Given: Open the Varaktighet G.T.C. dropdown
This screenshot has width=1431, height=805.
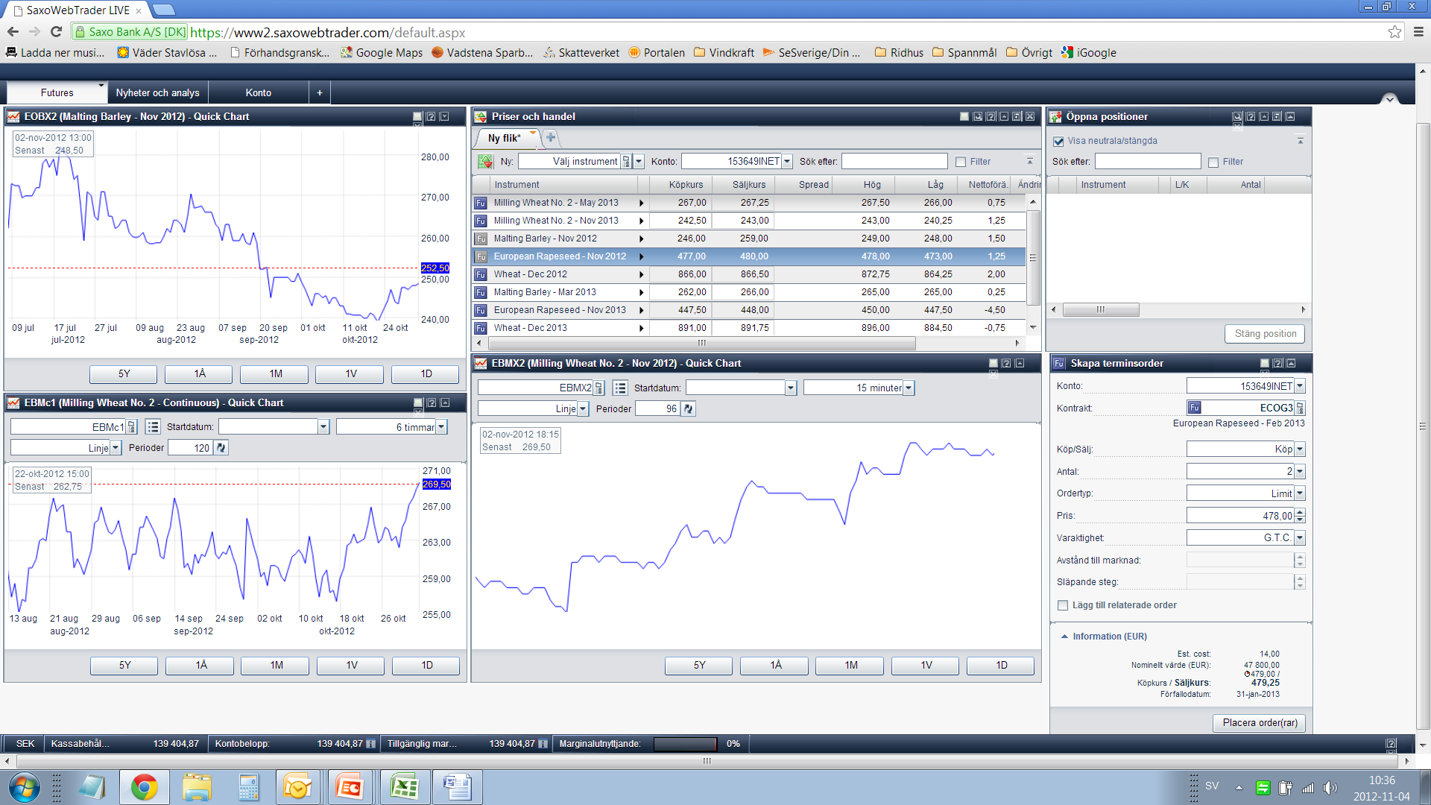Looking at the screenshot, I should (x=1300, y=538).
